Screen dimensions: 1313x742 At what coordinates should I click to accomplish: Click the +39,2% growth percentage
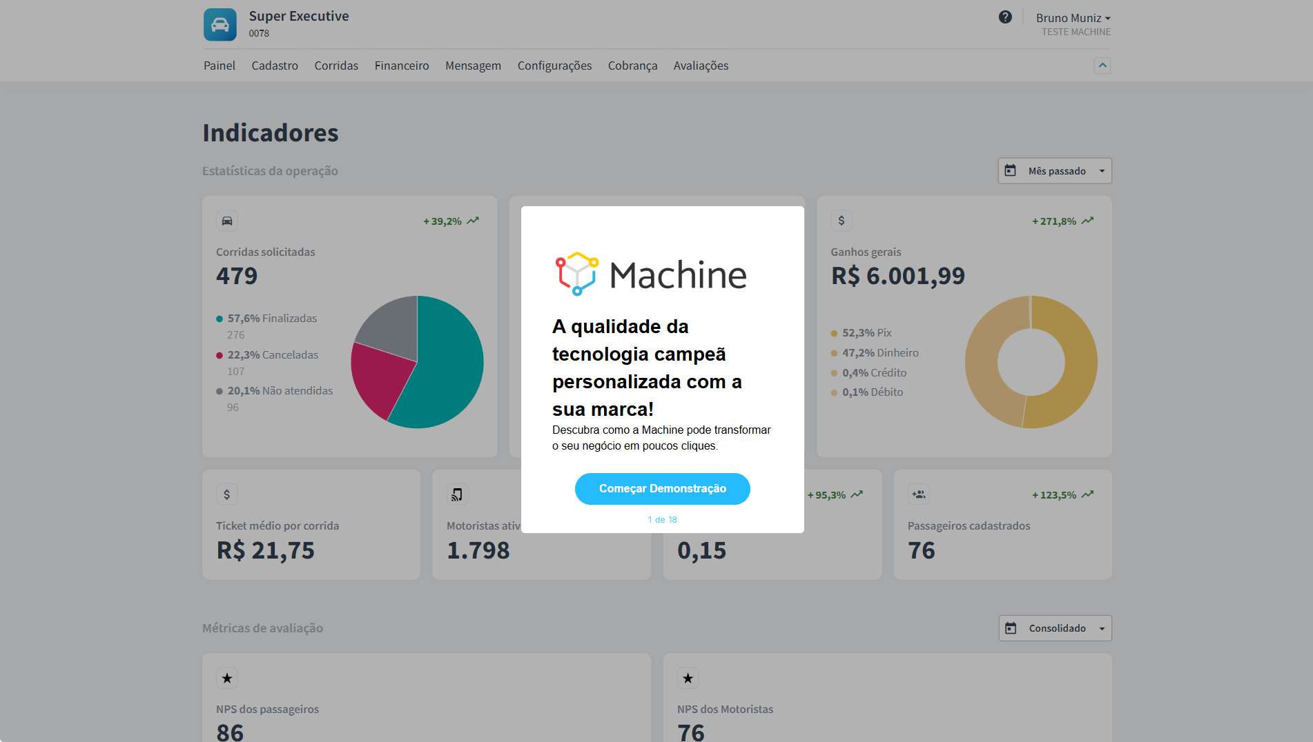[x=442, y=221]
